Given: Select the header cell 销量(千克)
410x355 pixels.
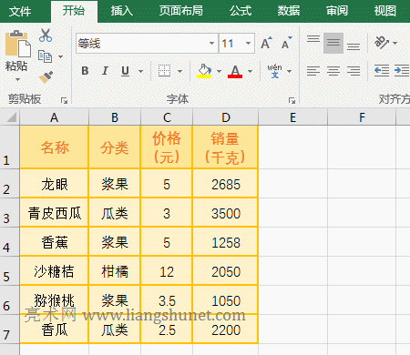Looking at the screenshot, I should point(225,147).
